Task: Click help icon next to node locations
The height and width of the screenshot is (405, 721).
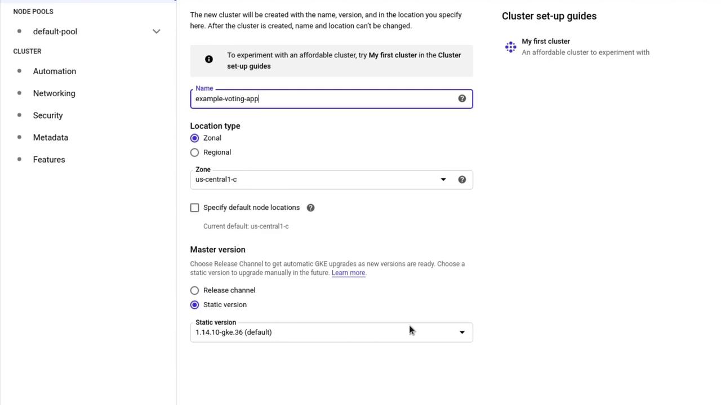Action: click(310, 208)
